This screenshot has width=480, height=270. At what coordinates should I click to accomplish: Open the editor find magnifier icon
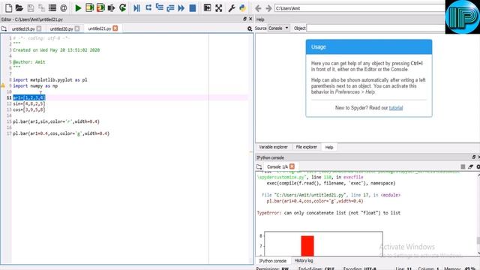[250, 28]
